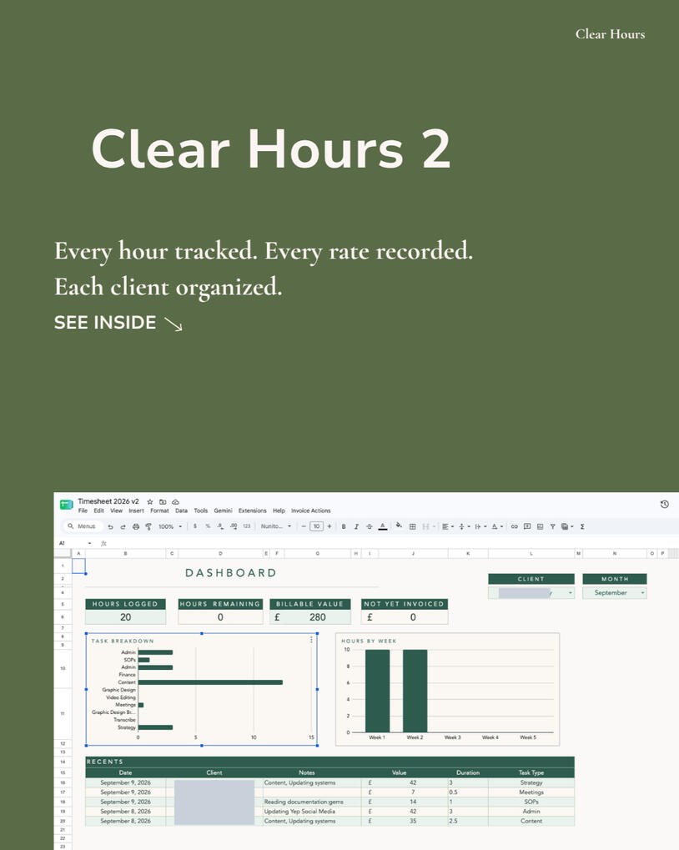Viewport: 679px width, 850px height.
Task: Create a filter
Action: click(552, 526)
